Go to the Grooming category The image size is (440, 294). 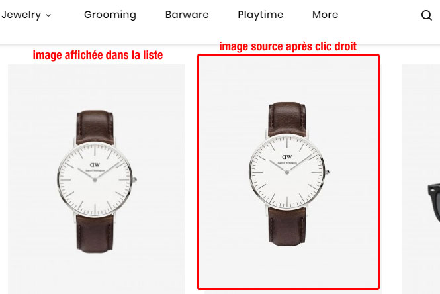pos(110,15)
